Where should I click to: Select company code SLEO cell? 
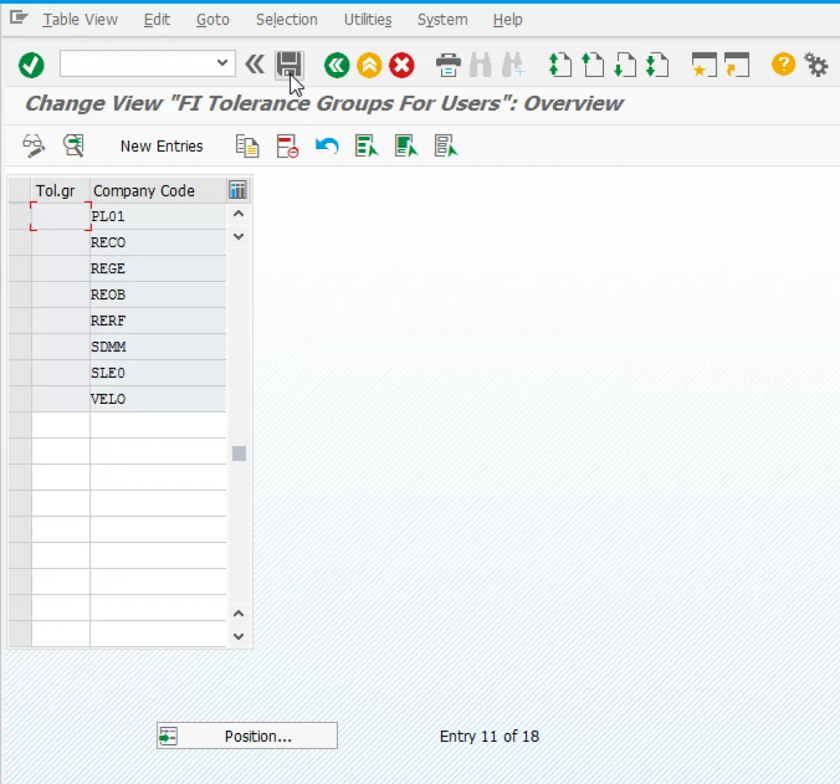(158, 373)
